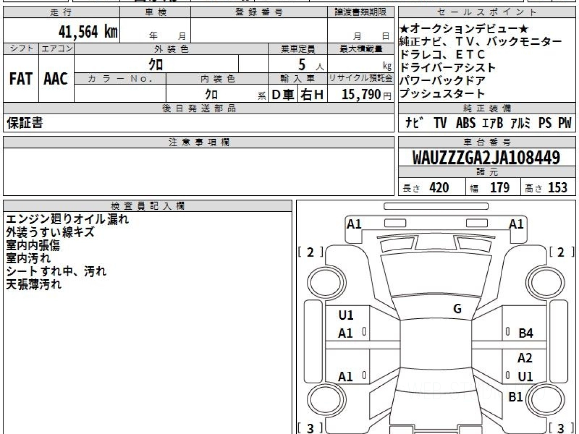Image resolution: width=579 pixels, height=434 pixels.
Task: Select the クロ value under 外装色
Action: click(x=156, y=64)
